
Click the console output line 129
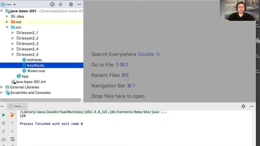coord(23,116)
